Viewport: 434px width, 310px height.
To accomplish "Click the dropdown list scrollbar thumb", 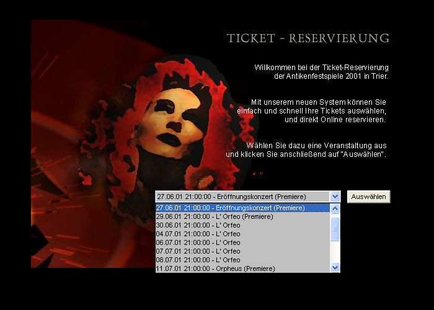I will (x=335, y=228).
